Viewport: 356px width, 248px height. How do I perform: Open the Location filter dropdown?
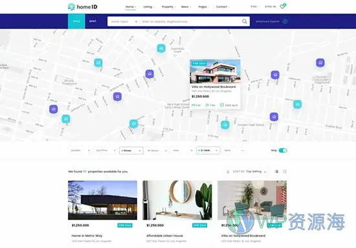(x=80, y=151)
